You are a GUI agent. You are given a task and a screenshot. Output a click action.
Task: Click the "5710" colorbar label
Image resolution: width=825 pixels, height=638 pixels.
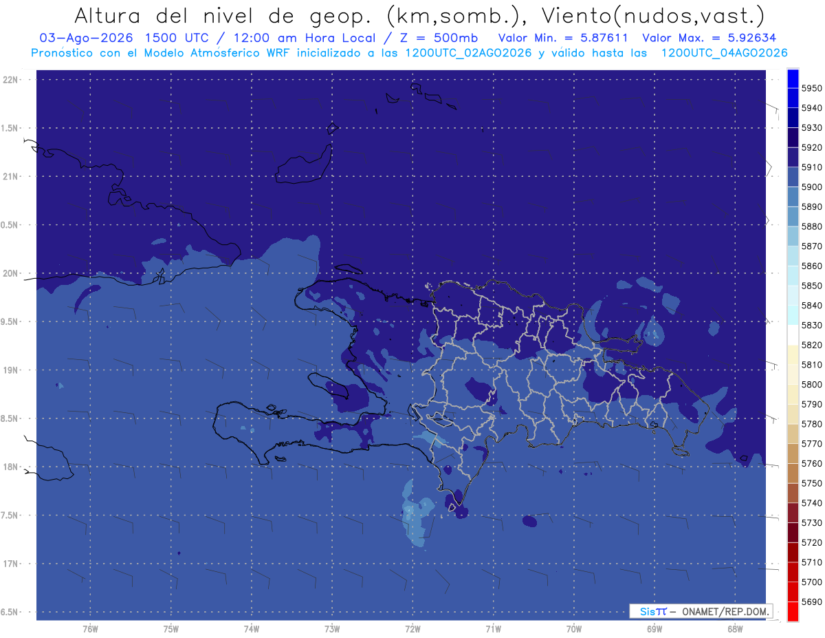(x=812, y=562)
